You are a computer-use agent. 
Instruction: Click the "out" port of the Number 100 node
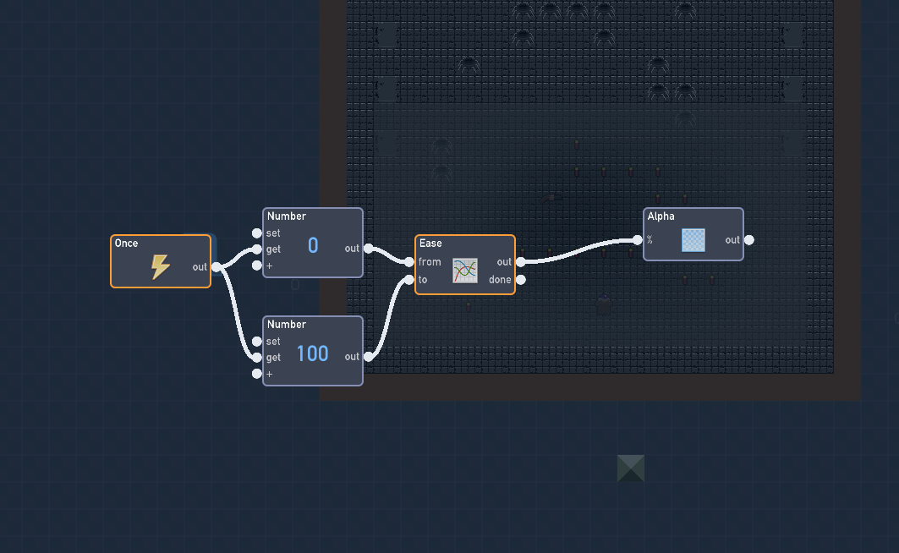click(369, 357)
